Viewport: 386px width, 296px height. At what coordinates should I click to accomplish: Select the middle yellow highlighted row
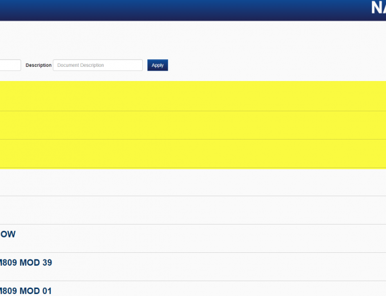coord(193,125)
